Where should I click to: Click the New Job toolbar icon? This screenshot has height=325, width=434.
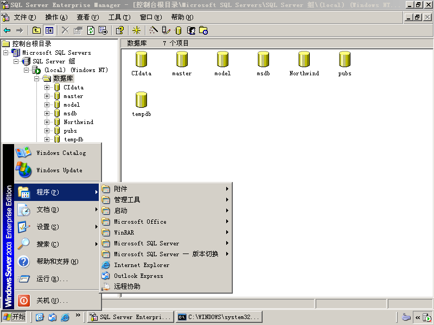[x=203, y=30]
